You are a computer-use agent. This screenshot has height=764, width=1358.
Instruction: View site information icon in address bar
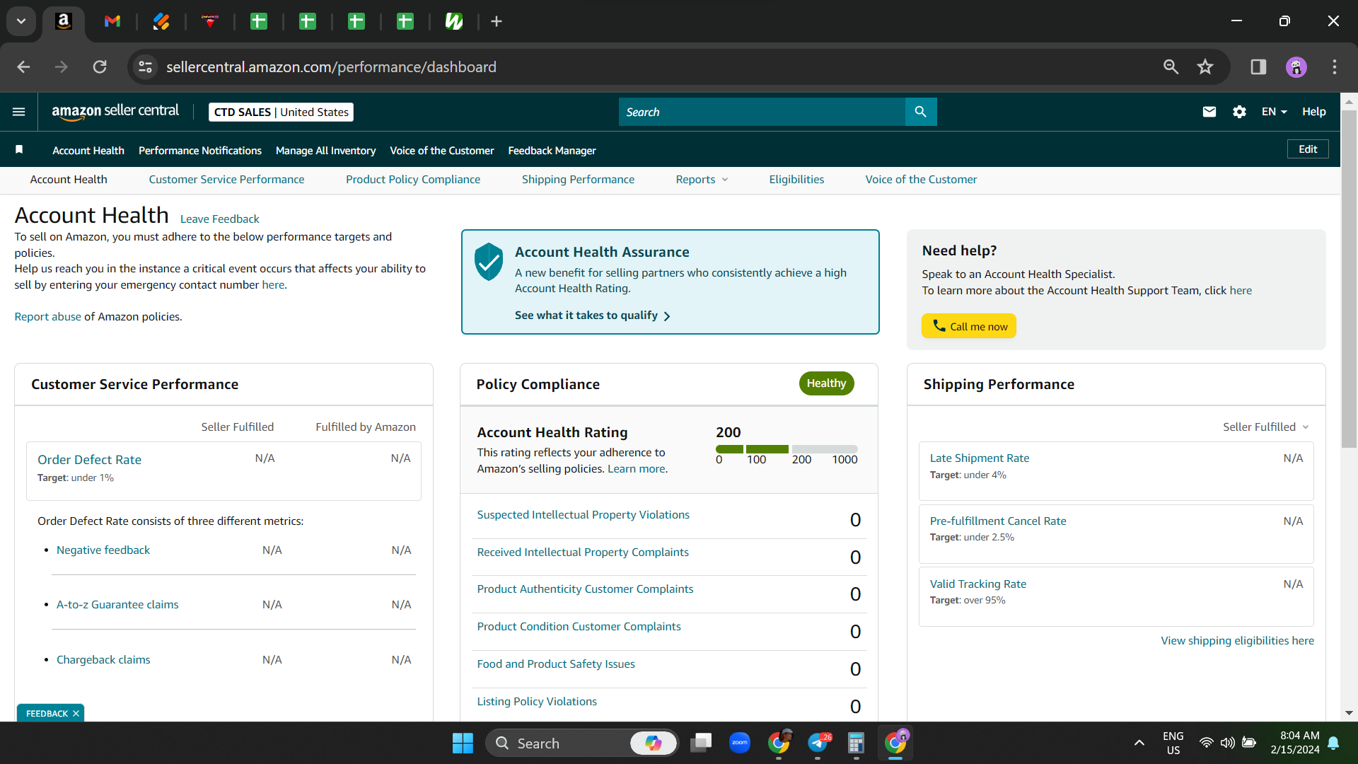click(x=145, y=67)
